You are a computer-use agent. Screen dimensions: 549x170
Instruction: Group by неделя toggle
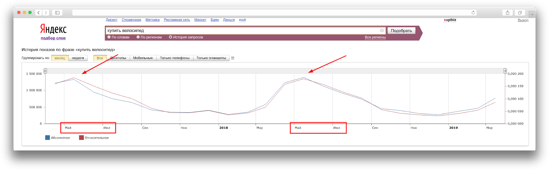[x=78, y=58]
